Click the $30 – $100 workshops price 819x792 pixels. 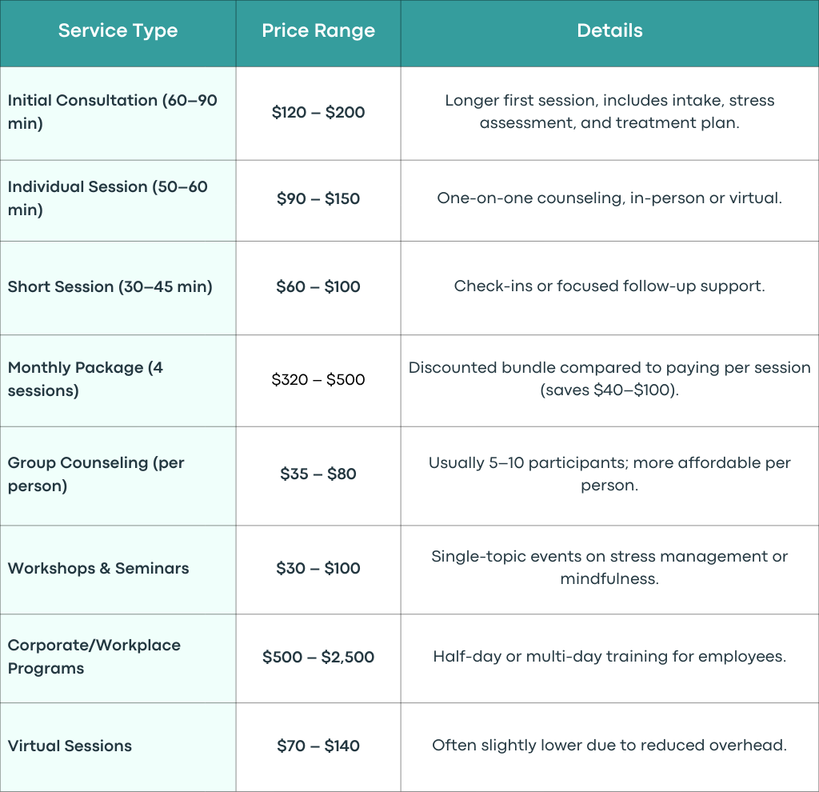(x=318, y=569)
